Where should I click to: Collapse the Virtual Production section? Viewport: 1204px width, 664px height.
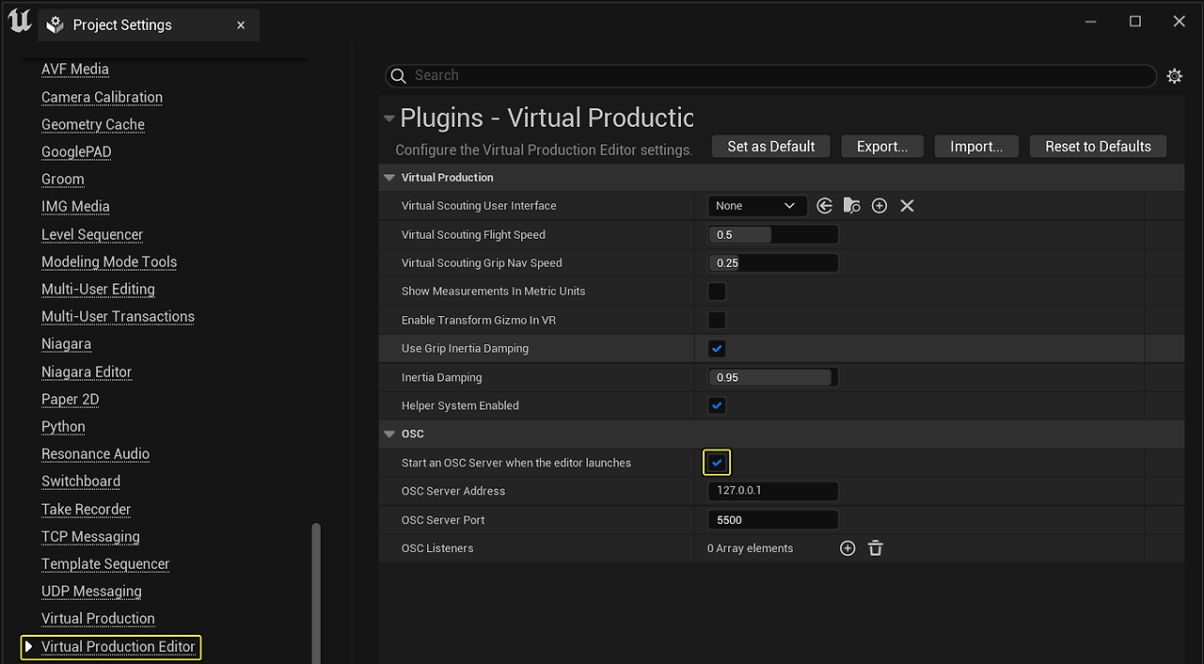389,178
